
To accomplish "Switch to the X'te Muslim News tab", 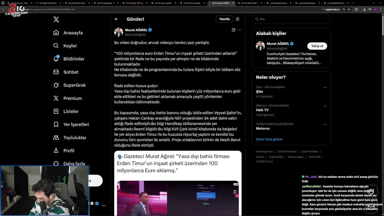I will (x=77, y=3).
